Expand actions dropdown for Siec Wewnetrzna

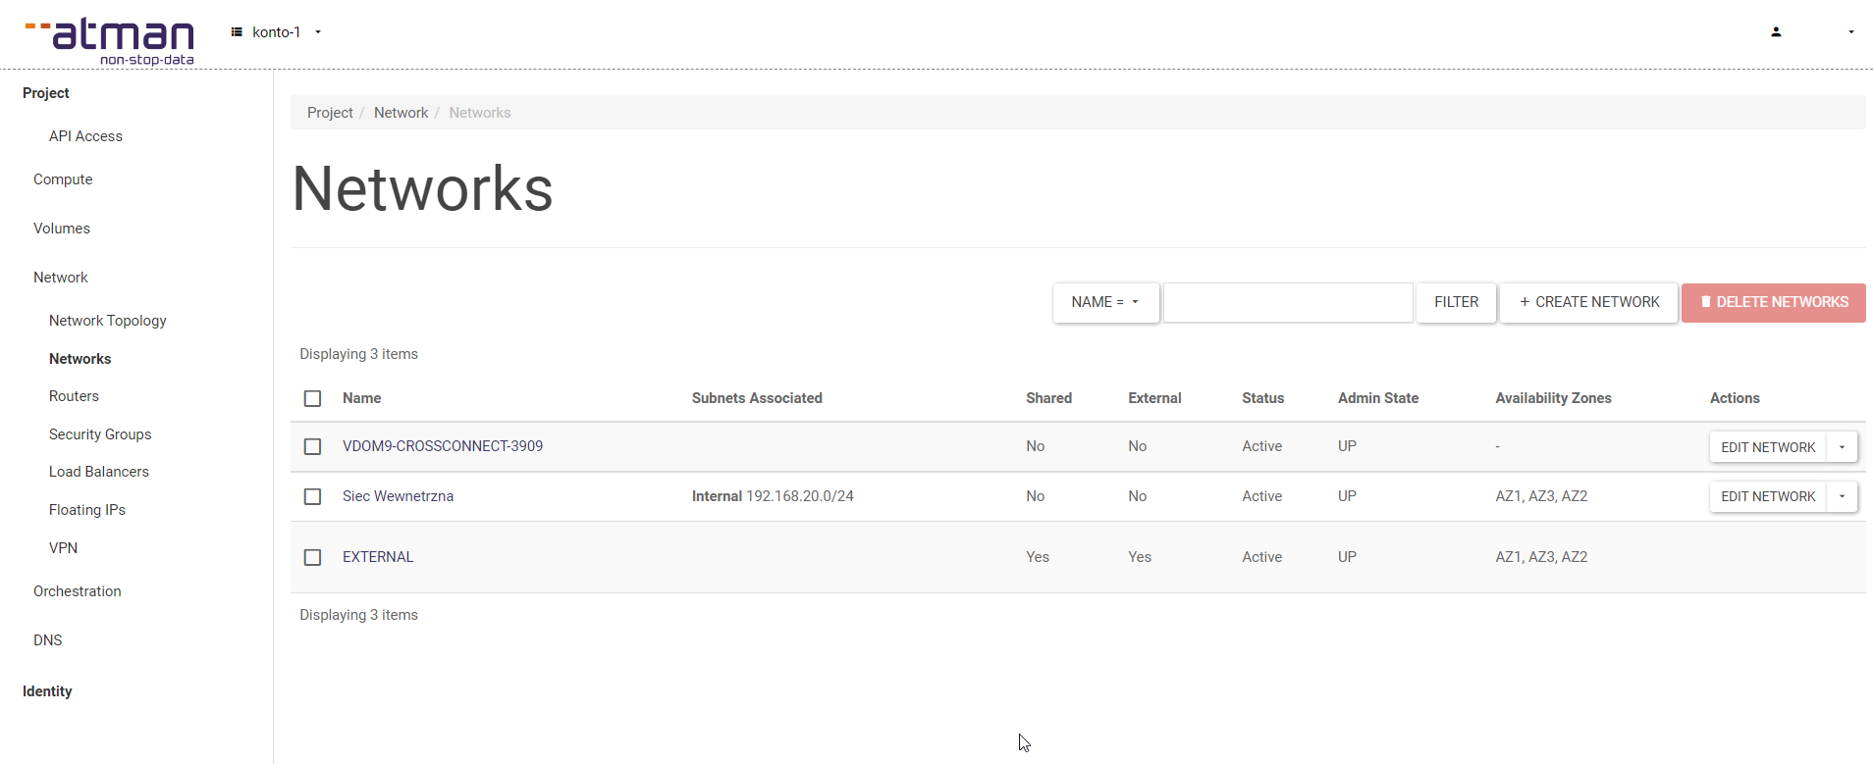click(1842, 497)
